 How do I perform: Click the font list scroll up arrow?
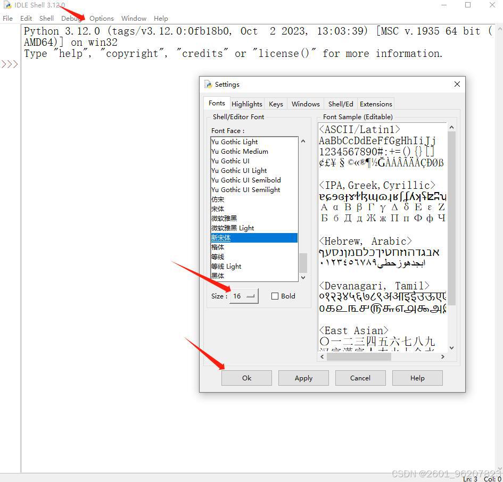tap(303, 141)
